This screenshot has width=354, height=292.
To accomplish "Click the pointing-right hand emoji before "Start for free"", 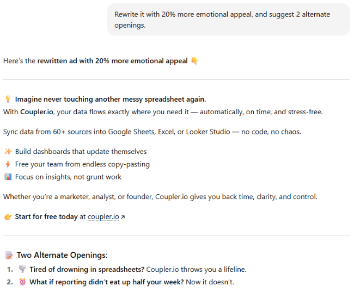I will point(8,217).
